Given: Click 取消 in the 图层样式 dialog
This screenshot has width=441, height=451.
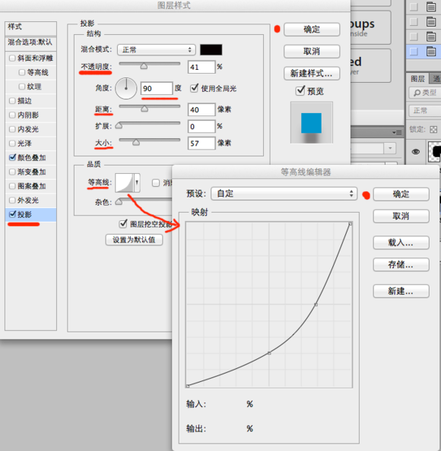Looking at the screenshot, I should (312, 52).
